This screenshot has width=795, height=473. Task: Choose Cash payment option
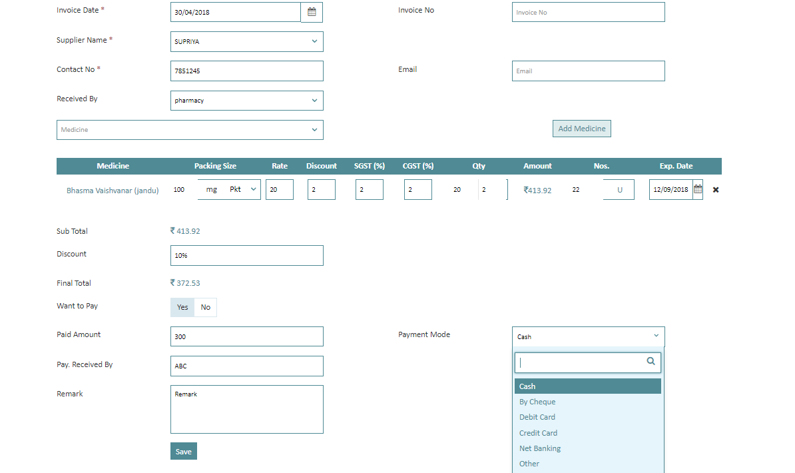click(x=588, y=386)
